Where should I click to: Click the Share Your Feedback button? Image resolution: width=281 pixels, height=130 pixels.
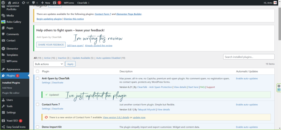point(51,45)
